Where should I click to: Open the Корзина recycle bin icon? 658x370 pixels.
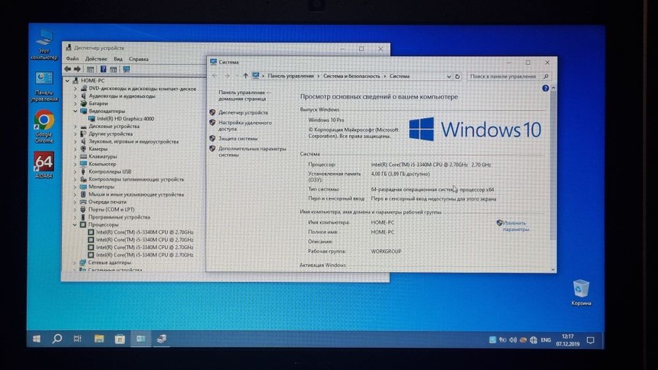coord(581,292)
